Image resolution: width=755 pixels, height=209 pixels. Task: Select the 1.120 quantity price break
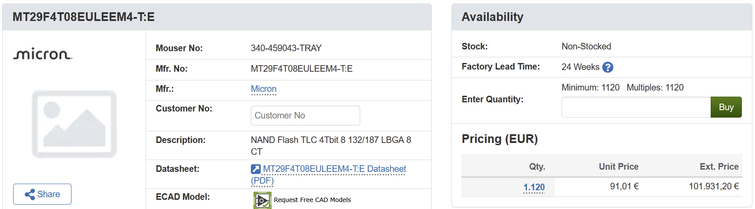click(534, 187)
